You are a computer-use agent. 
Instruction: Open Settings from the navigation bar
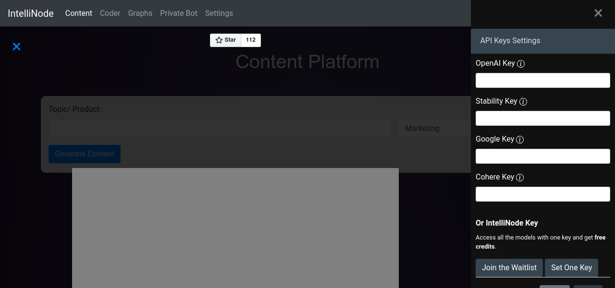click(x=219, y=13)
